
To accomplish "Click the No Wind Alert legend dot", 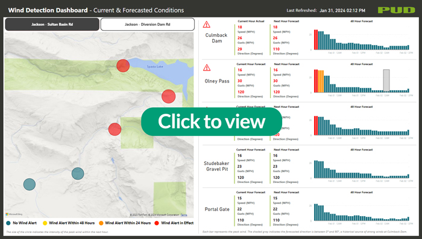I will [x=8, y=223].
